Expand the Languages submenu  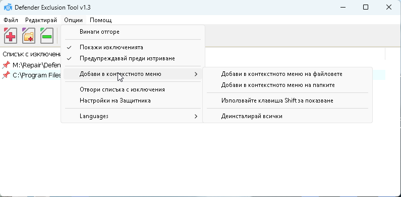133,116
